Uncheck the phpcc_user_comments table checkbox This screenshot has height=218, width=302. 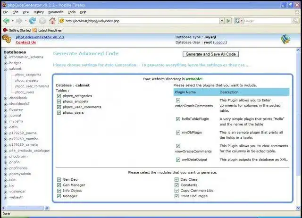click(x=59, y=107)
